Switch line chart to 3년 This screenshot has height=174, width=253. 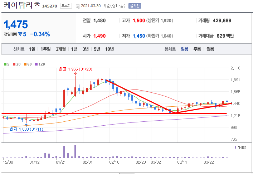coord(86,49)
